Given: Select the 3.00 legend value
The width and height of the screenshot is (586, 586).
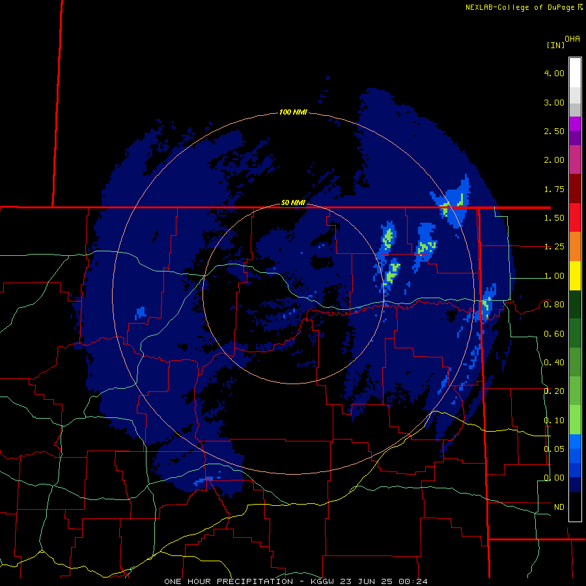Looking at the screenshot, I should pos(554,102).
